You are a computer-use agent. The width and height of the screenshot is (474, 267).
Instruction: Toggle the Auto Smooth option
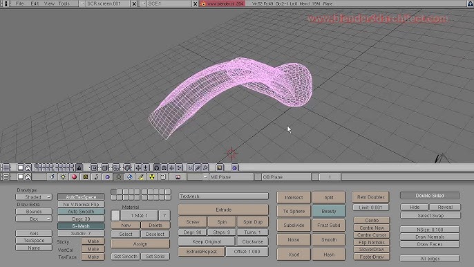81,211
